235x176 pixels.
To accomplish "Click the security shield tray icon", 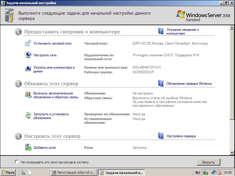I will tap(206, 173).
